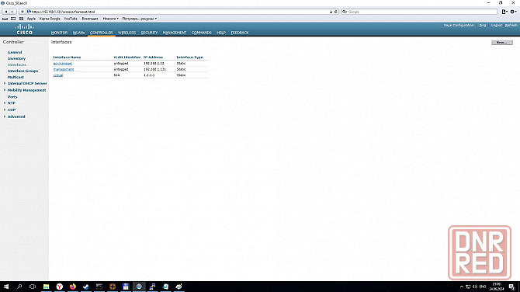Click Save Configuration at top right
This screenshot has width=520, height=292.
(459, 25)
